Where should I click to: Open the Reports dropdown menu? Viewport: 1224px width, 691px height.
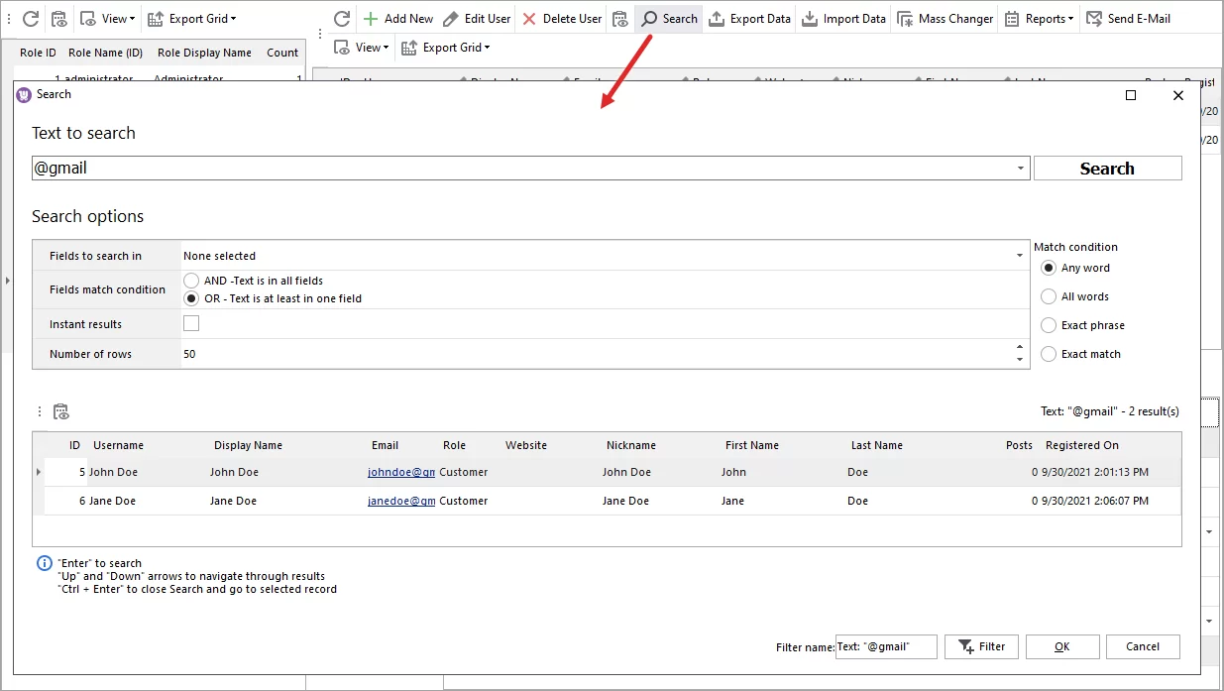[x=1039, y=17]
